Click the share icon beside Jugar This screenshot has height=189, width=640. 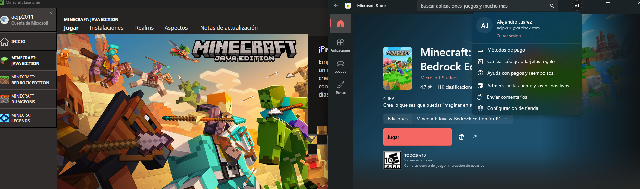click(x=475, y=137)
